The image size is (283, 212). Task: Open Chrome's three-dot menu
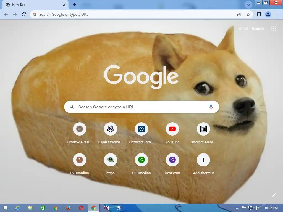277,14
